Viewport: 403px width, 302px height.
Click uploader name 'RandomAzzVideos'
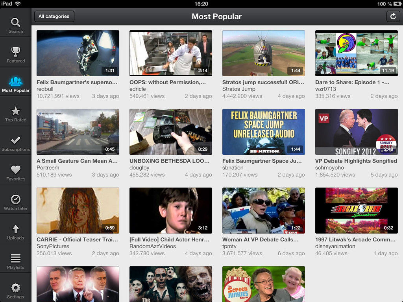tap(153, 246)
